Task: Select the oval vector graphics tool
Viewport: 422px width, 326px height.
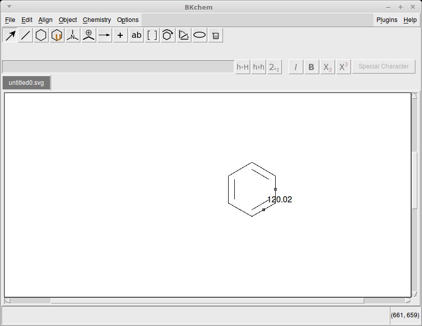Action: [200, 35]
